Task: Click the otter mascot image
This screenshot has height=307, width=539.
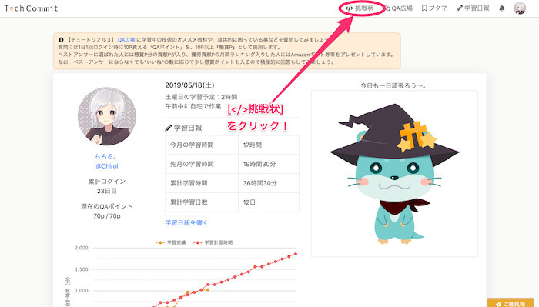Action: pos(394,174)
